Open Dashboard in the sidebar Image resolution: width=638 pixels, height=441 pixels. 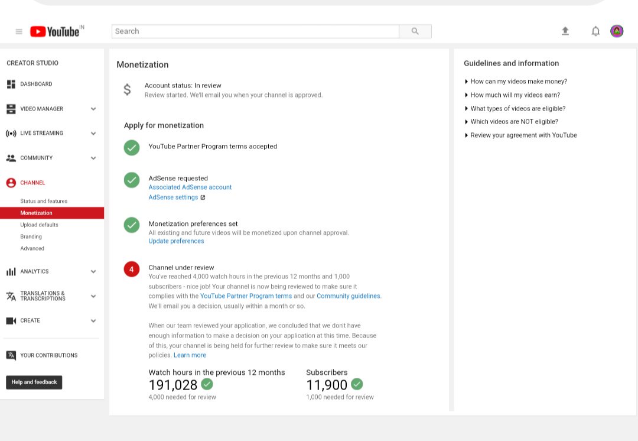click(36, 85)
